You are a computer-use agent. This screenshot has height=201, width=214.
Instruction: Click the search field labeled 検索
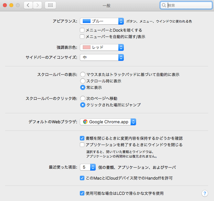pos(186,5)
